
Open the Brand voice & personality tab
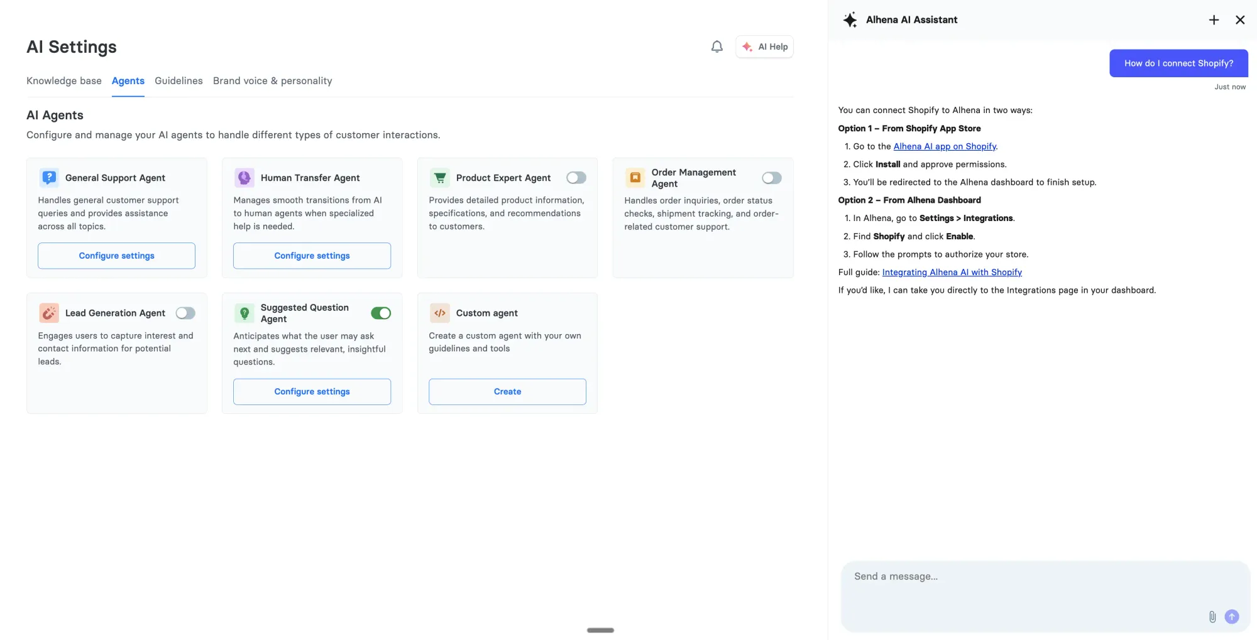click(x=272, y=80)
